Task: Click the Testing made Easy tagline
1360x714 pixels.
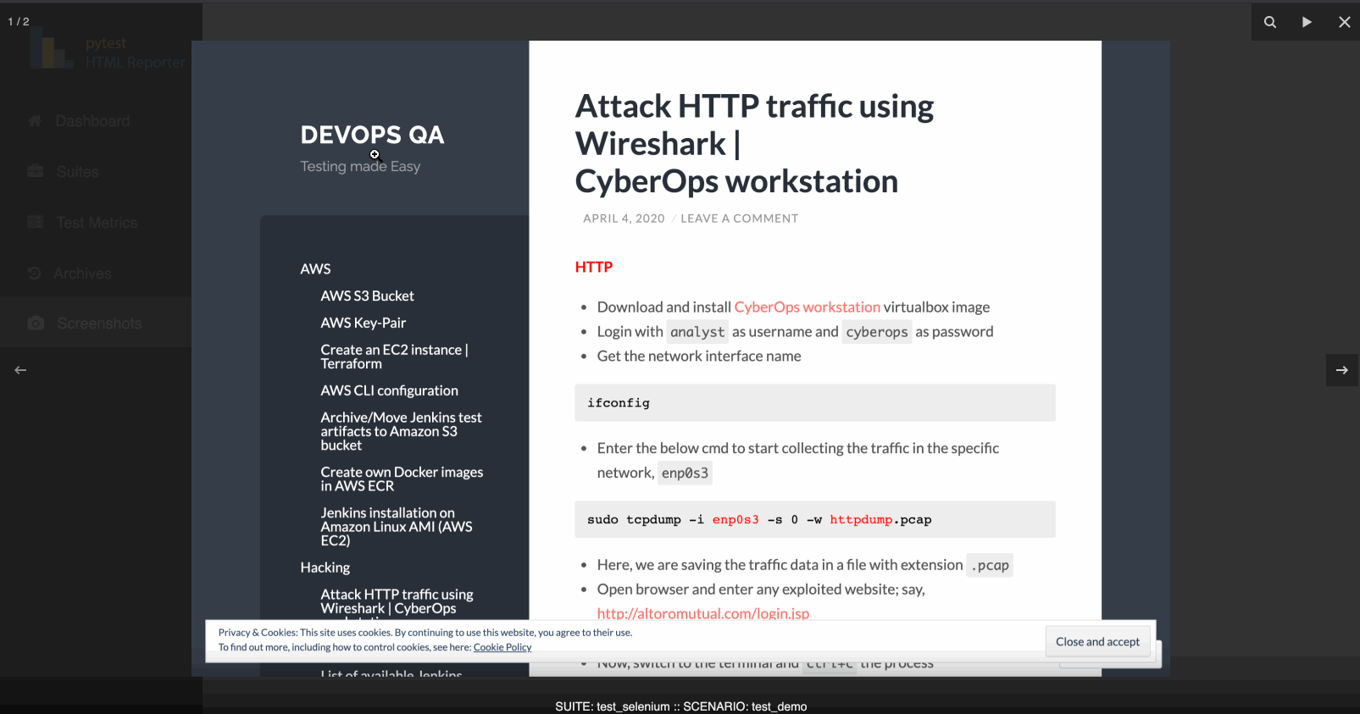Action: (x=360, y=166)
